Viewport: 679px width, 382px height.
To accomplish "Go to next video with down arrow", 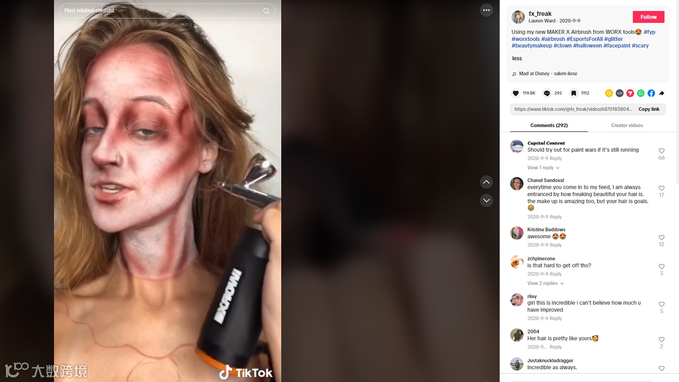I will click(486, 201).
